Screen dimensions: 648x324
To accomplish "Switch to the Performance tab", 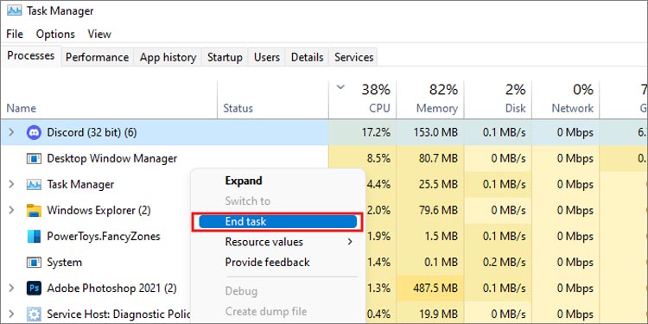I will pos(97,57).
